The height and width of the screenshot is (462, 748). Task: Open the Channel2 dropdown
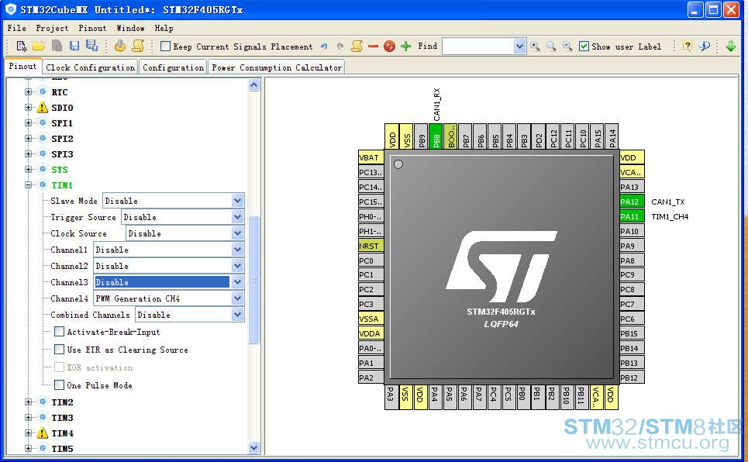pyautogui.click(x=237, y=265)
